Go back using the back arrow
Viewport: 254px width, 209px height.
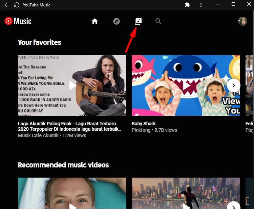pyautogui.click(x=7, y=5)
